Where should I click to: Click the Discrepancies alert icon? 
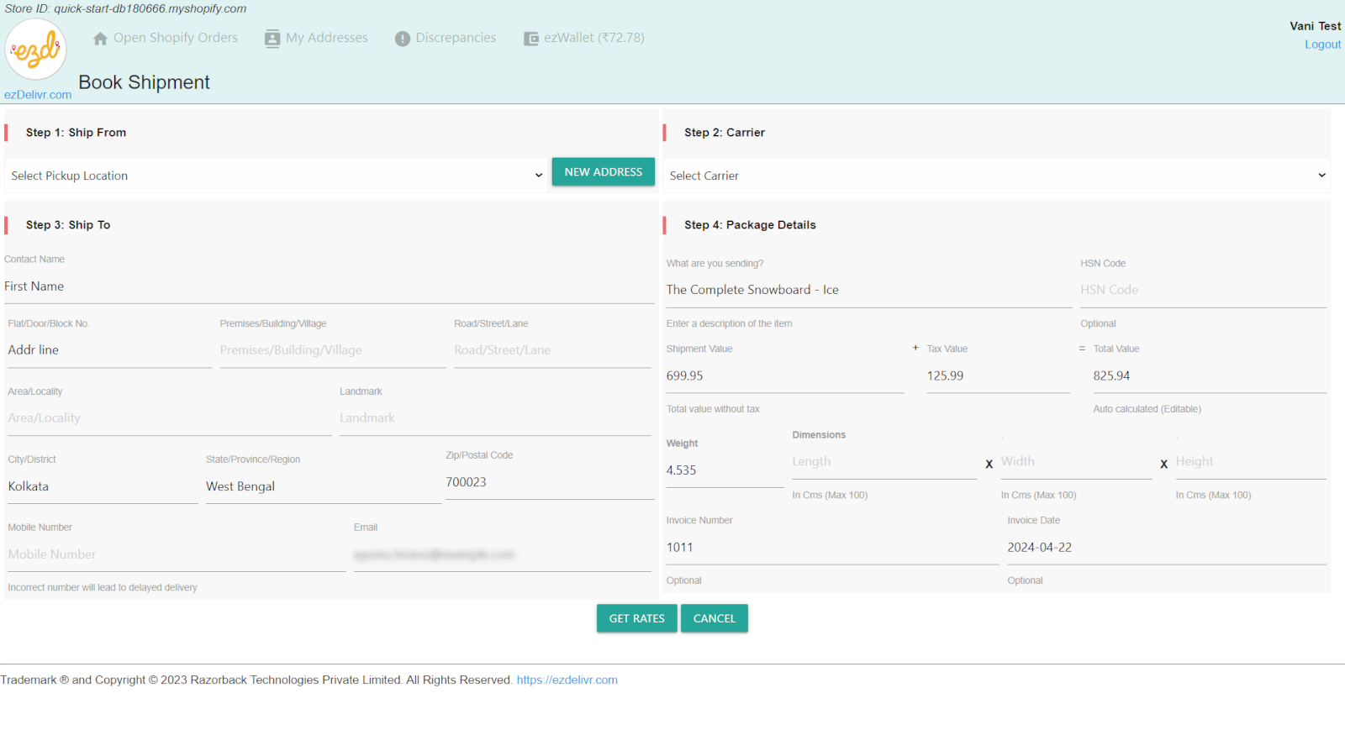(x=403, y=39)
